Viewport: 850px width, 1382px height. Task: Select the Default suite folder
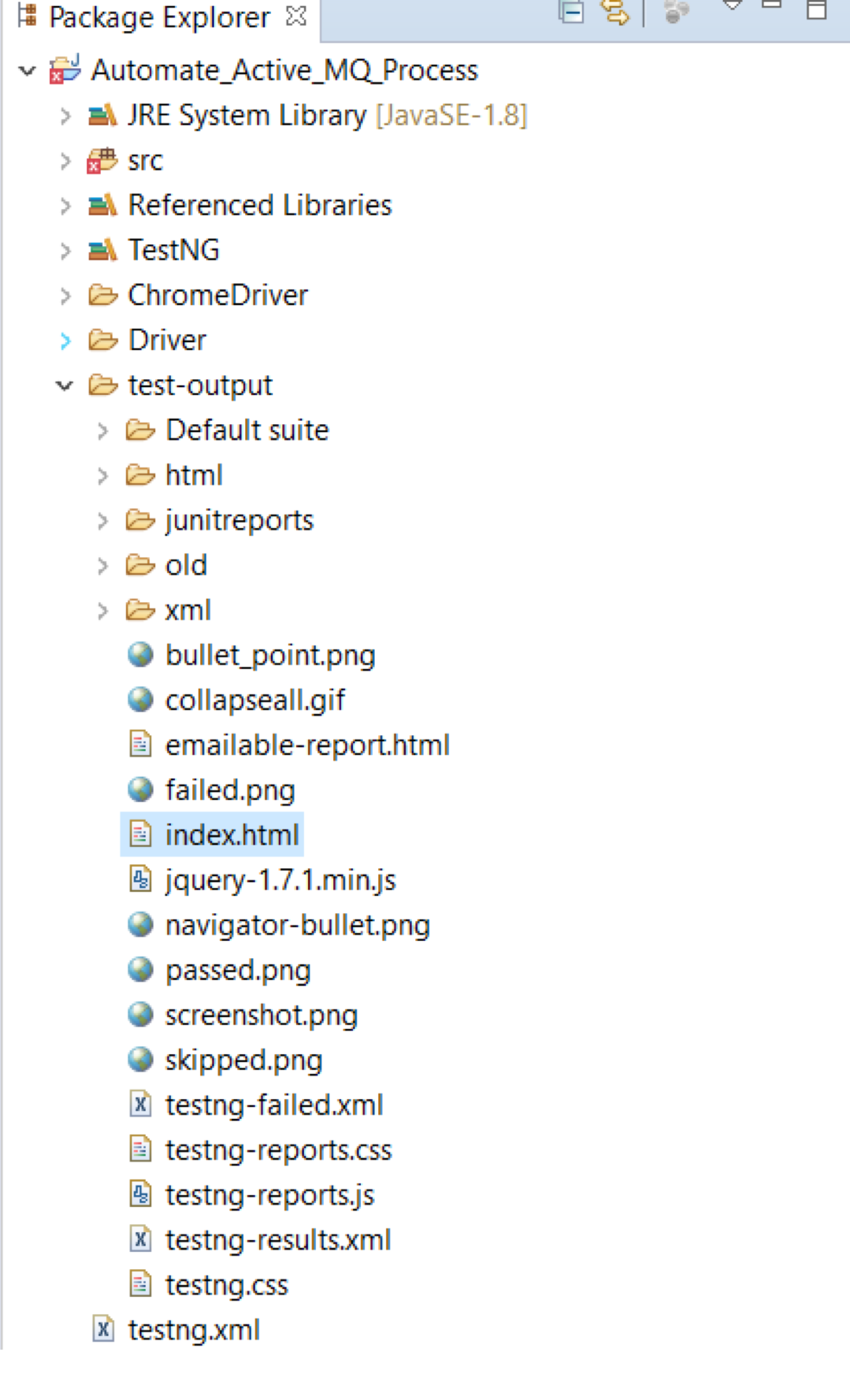point(247,430)
